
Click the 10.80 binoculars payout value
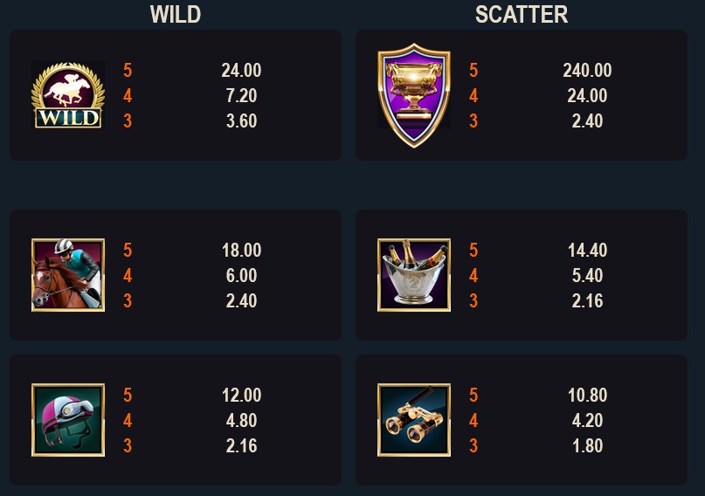tap(587, 395)
